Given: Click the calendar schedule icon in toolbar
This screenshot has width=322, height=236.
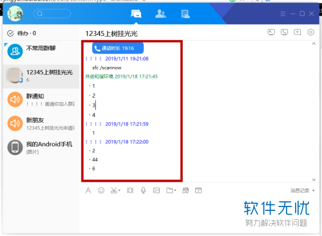Looking at the screenshot, I should (x=198, y=190).
